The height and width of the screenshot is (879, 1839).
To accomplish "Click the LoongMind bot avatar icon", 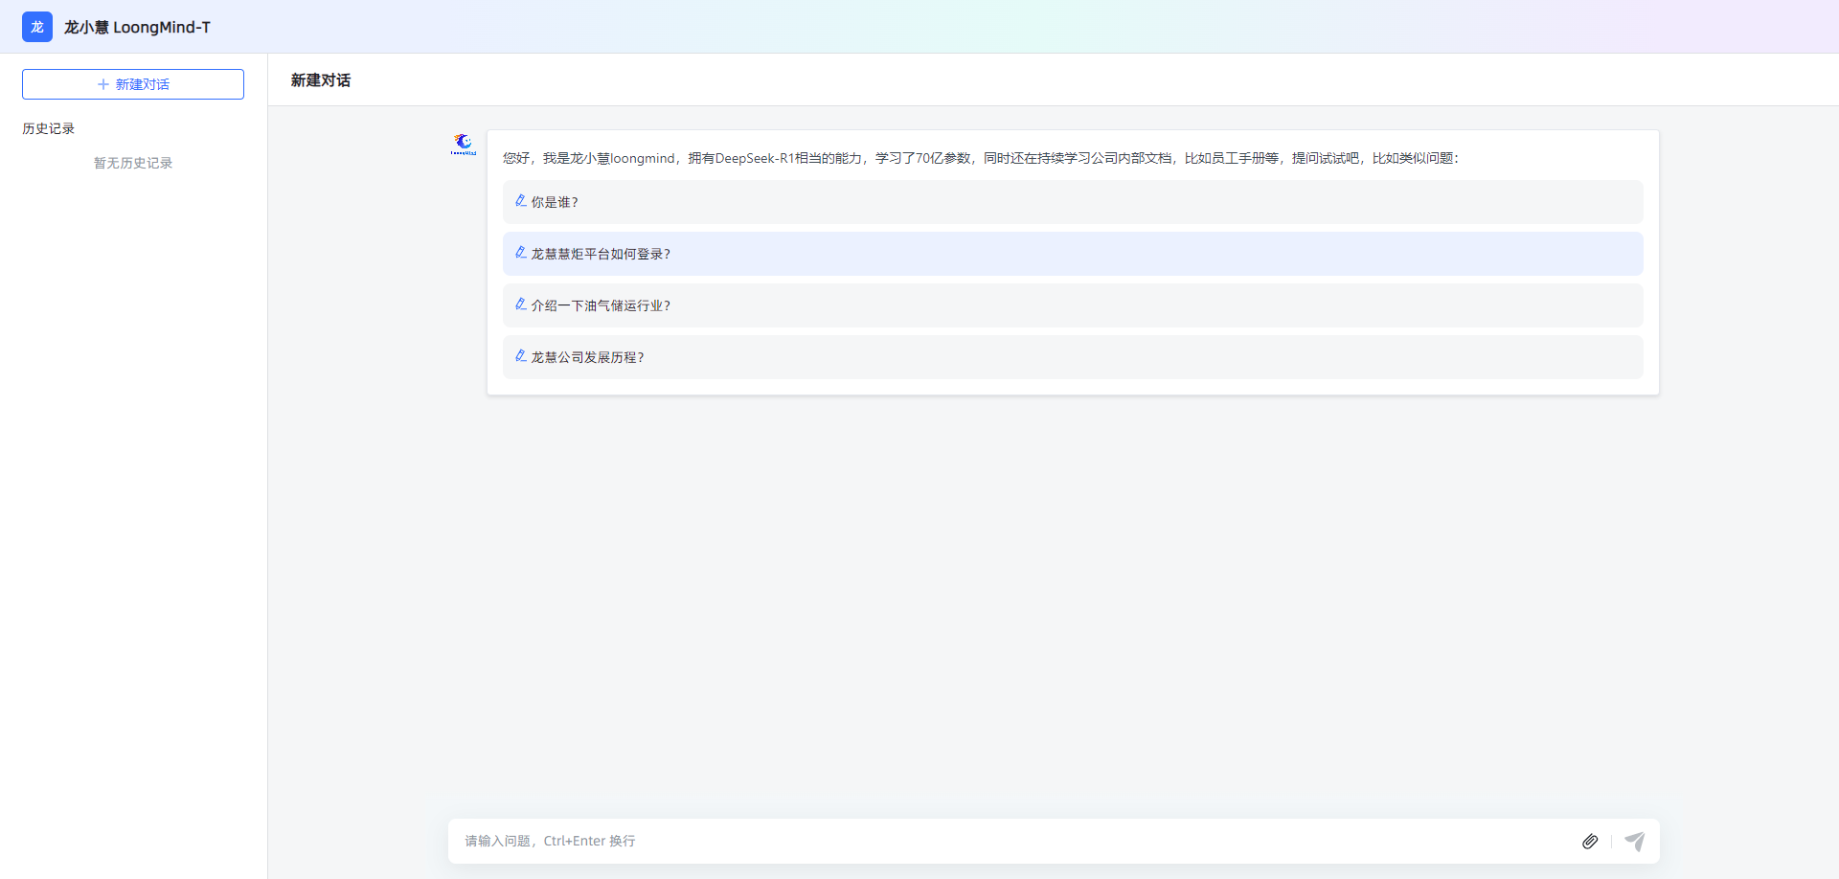I will (x=464, y=145).
